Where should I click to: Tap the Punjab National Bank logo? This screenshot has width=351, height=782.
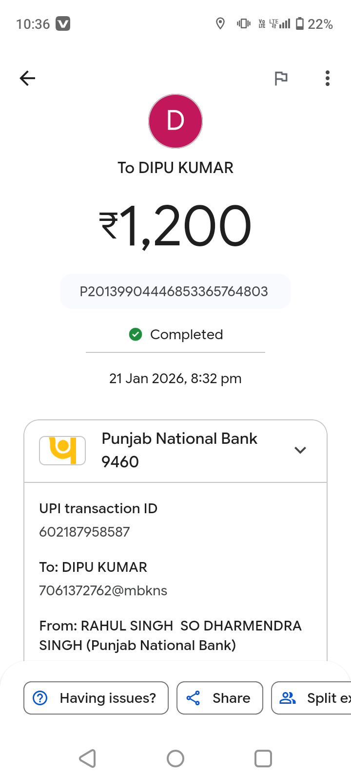click(62, 450)
